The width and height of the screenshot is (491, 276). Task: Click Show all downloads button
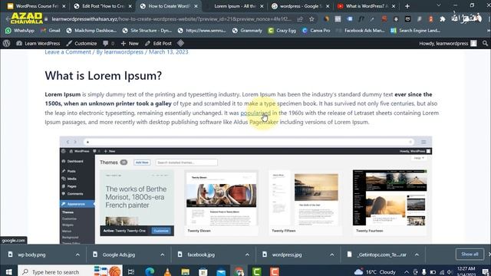tap(470, 254)
